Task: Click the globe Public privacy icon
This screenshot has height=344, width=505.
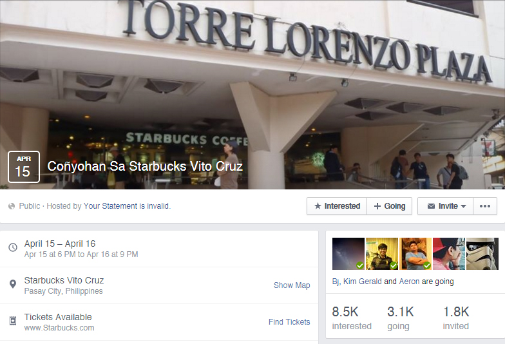Action: point(12,206)
